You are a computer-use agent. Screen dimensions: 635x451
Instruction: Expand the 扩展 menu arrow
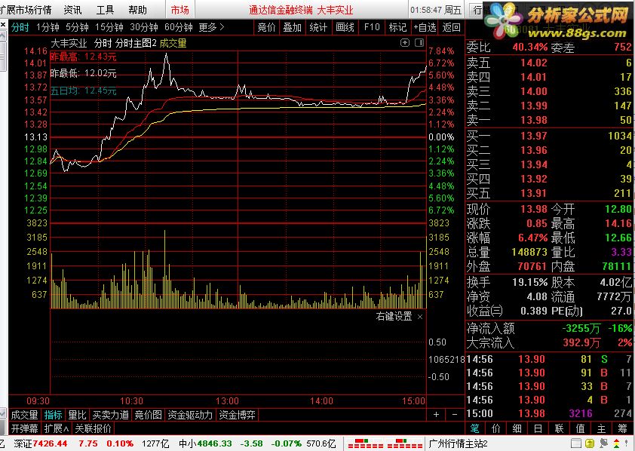[x=57, y=428]
